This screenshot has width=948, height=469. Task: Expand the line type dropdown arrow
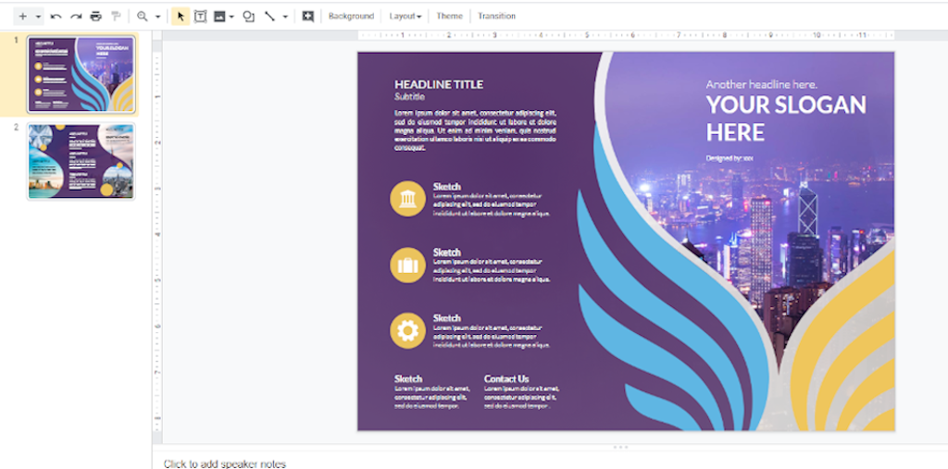tap(285, 17)
